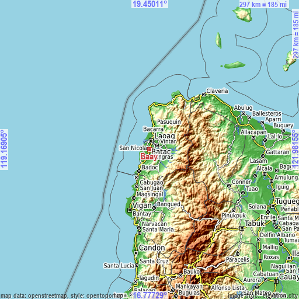Click the Bantay place label
This screenshot has height=299, width=299.
pyautogui.click(x=142, y=214)
